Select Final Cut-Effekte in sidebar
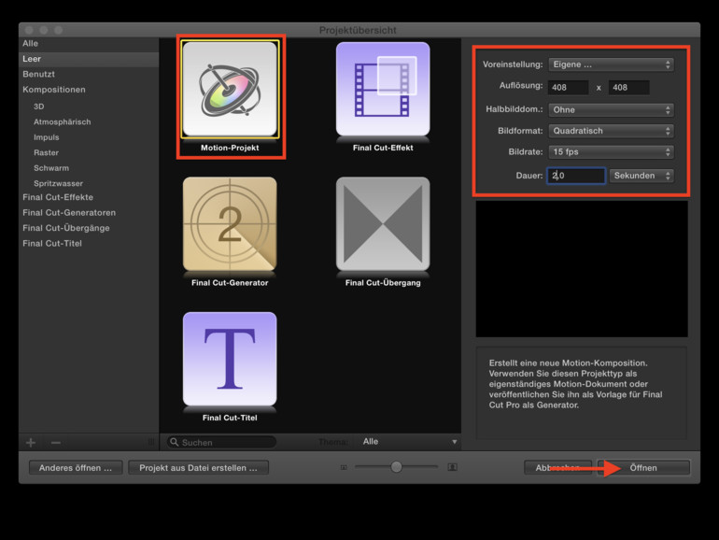Screen dimensions: 719x540 pos(58,197)
